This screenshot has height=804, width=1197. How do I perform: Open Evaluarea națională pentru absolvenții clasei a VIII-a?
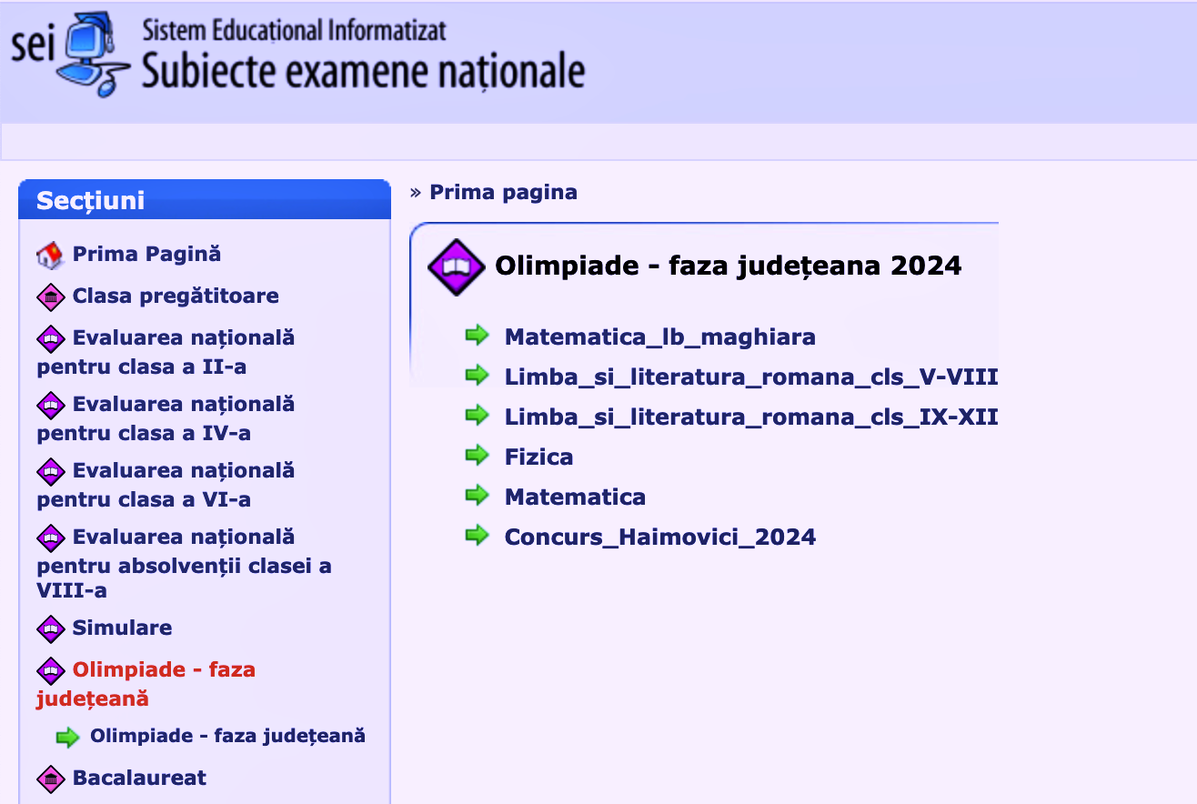click(184, 563)
